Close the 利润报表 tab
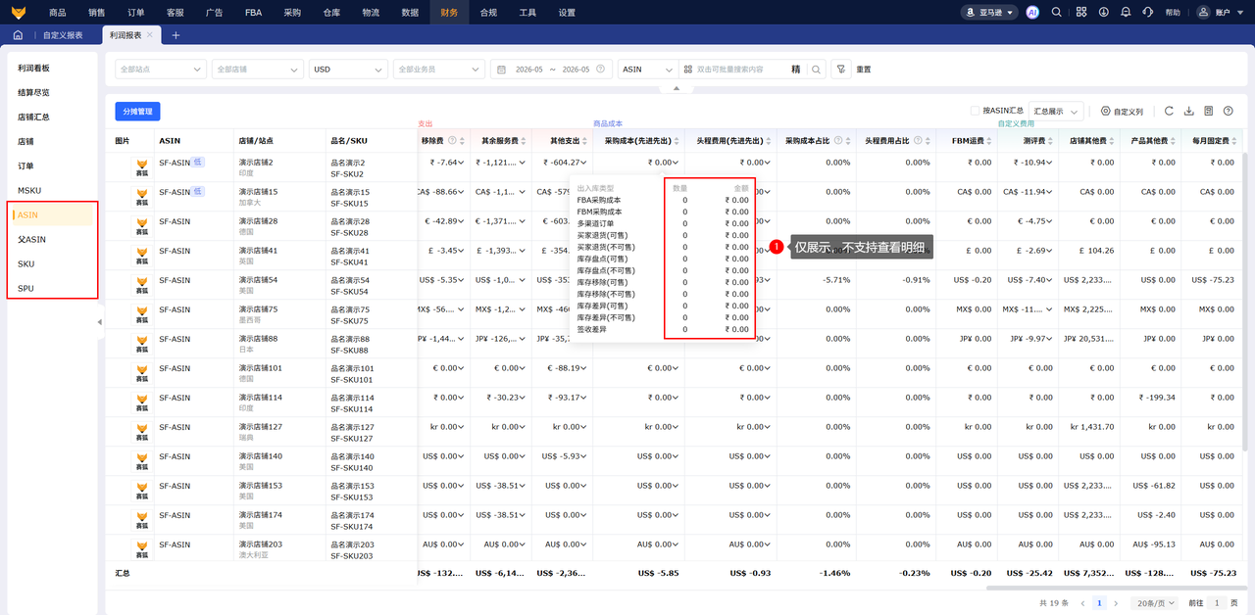Image resolution: width=1255 pixels, height=615 pixels. [148, 35]
